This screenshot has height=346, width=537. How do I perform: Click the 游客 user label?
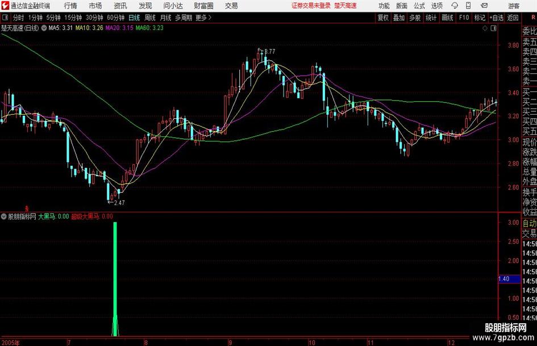(514, 6)
